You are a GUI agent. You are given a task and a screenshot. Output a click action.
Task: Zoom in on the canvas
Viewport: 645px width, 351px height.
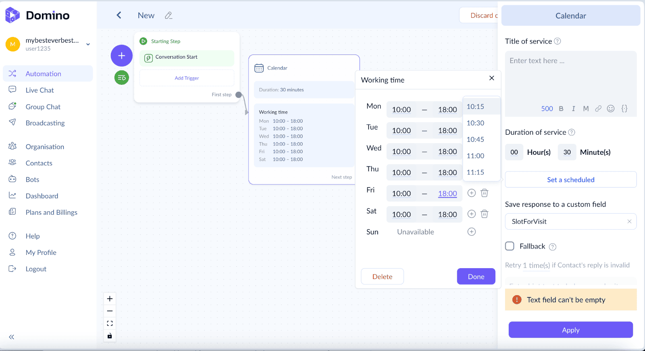coord(110,299)
